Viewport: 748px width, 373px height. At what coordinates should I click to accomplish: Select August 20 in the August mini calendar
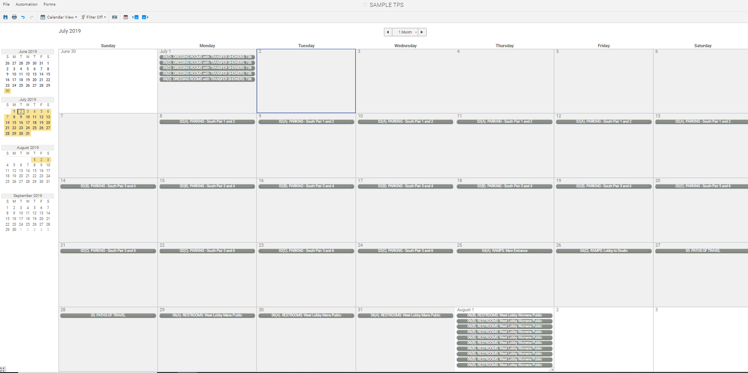pos(21,176)
